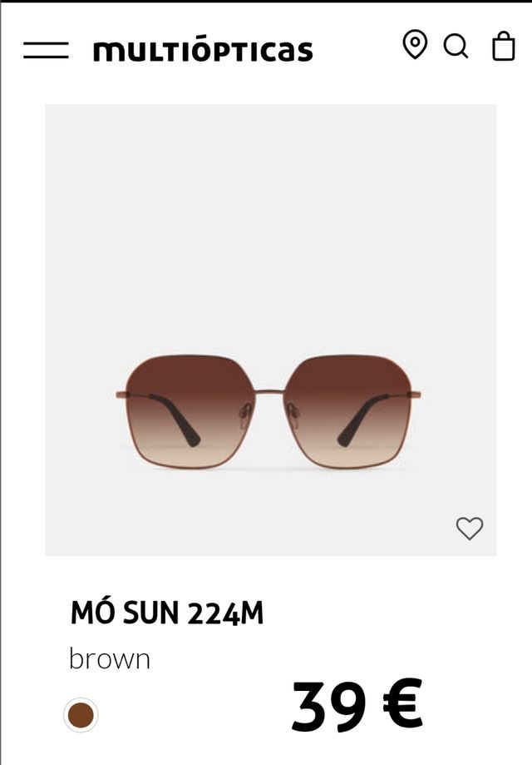Select the brown color swatch

(81, 715)
